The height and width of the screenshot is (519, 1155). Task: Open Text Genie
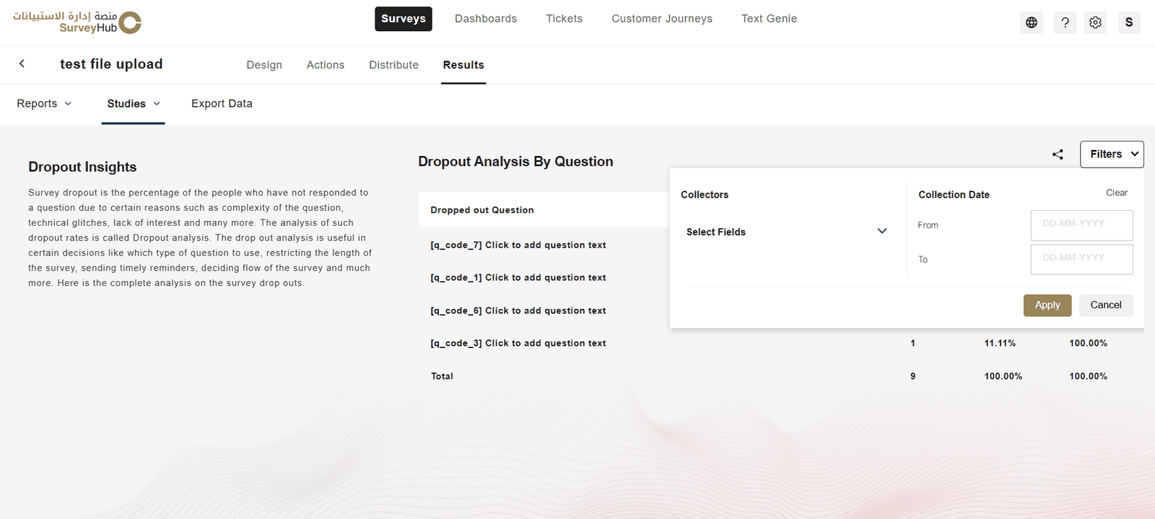coord(770,19)
